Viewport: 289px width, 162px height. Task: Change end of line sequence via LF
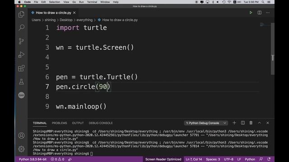coord(239,159)
